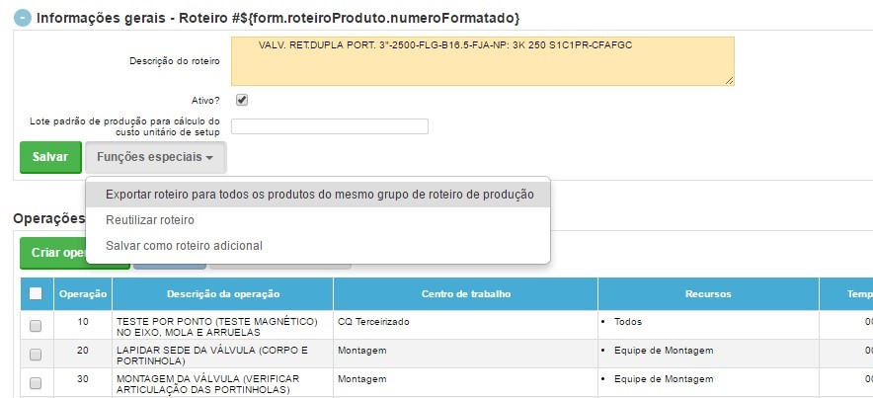Click the Descrição da operação column header
This screenshot has width=873, height=398.
pos(223,294)
